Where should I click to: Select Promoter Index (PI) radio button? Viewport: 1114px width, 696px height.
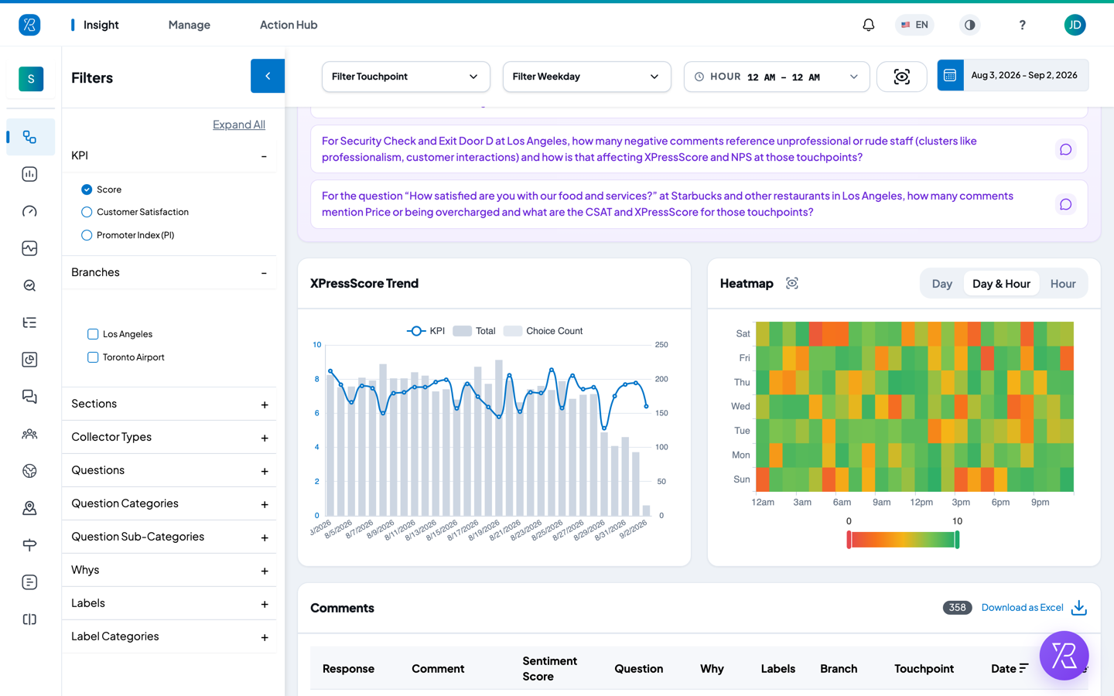[87, 235]
